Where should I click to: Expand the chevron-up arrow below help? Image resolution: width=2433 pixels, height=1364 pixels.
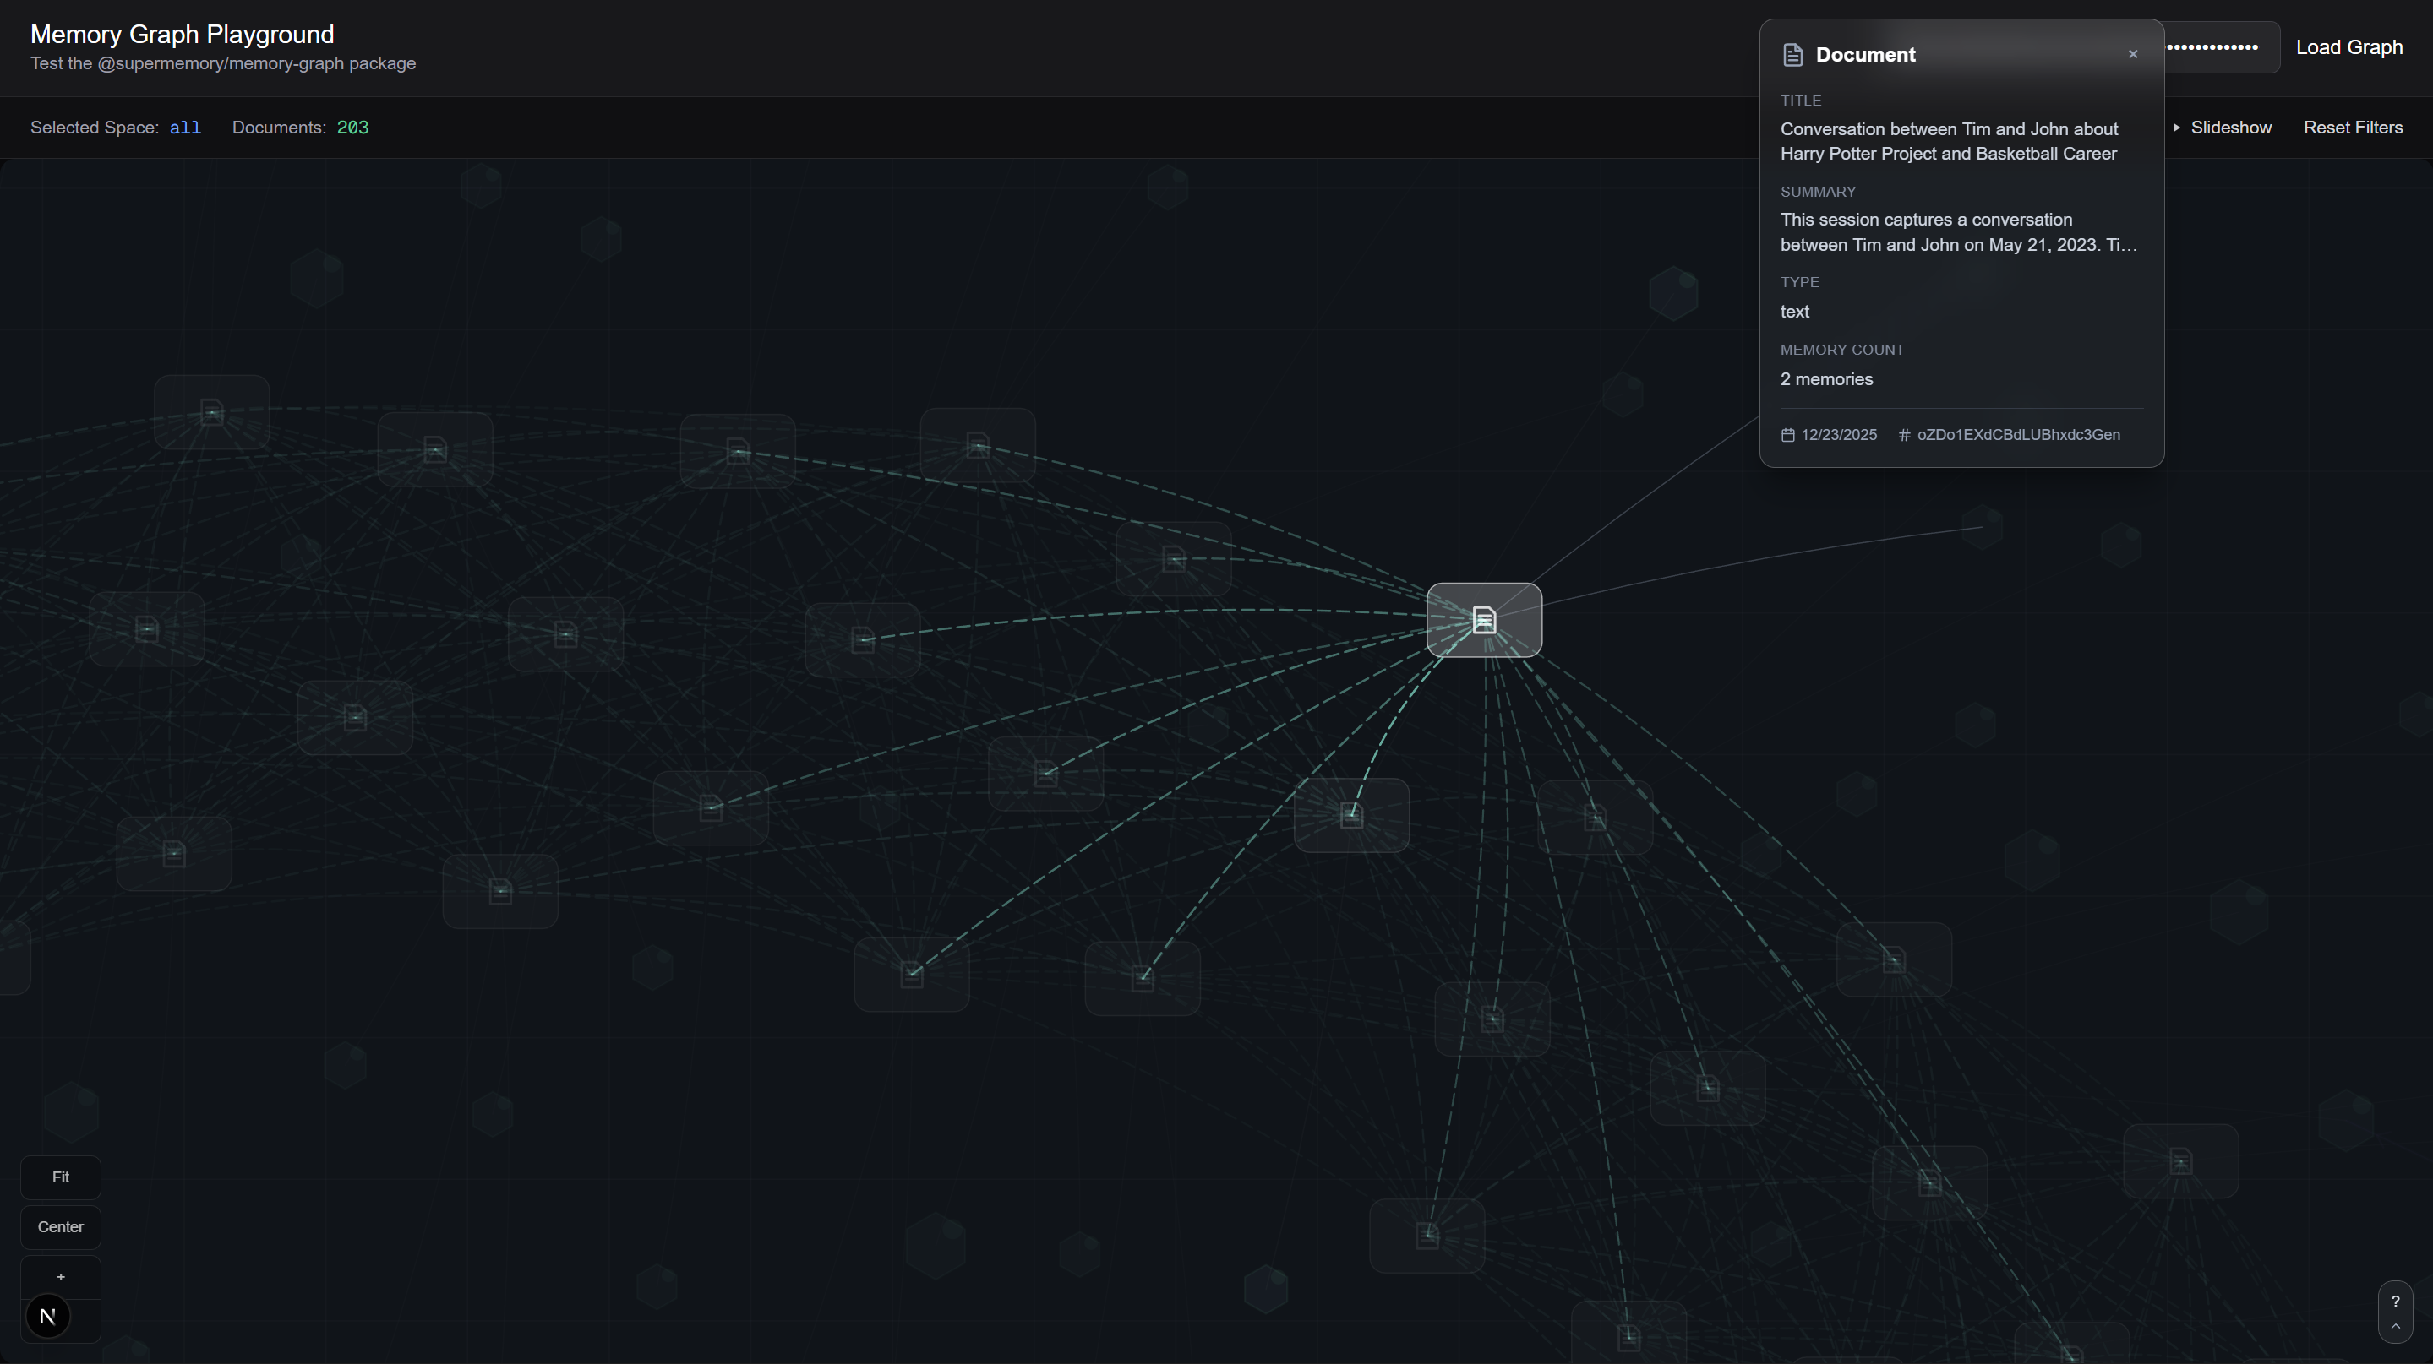(x=2395, y=1327)
